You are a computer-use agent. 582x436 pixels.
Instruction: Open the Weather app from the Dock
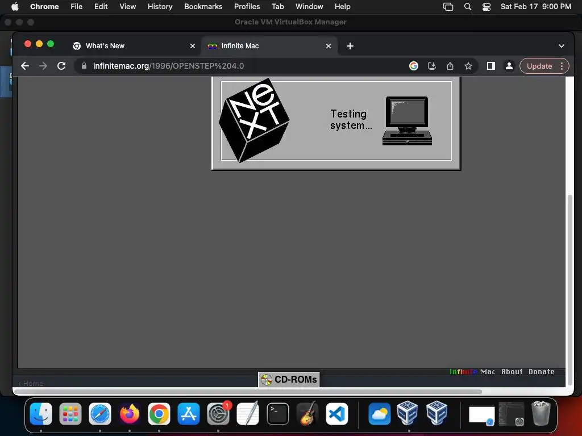(379, 414)
